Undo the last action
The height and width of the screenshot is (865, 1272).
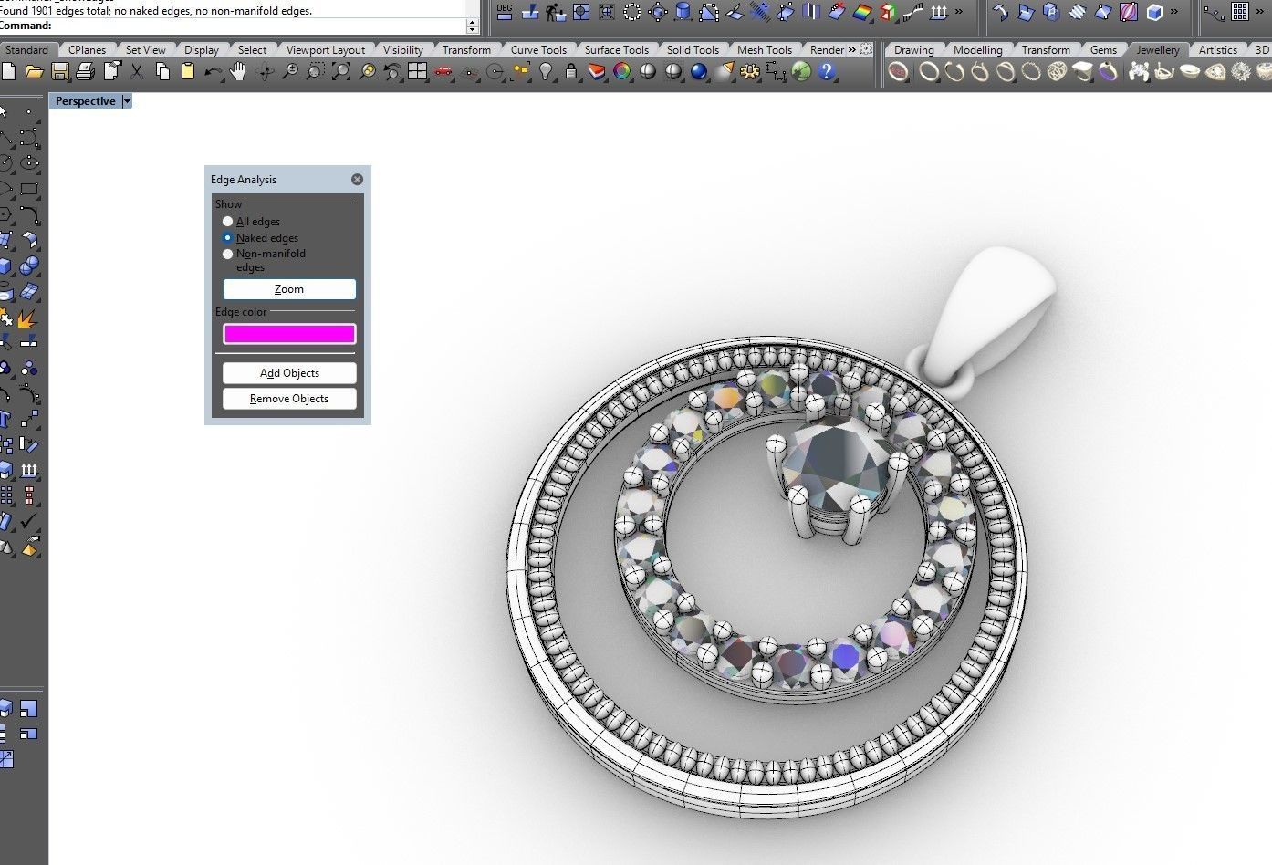(x=214, y=71)
